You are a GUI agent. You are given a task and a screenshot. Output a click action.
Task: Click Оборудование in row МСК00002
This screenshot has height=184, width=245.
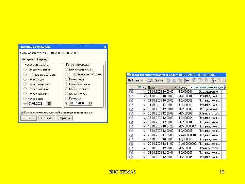(x=209, y=109)
